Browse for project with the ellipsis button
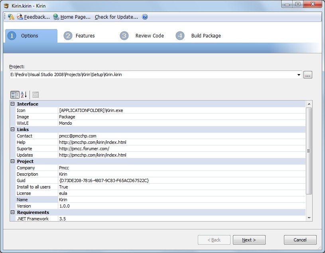The image size is (325, 253). point(307,75)
